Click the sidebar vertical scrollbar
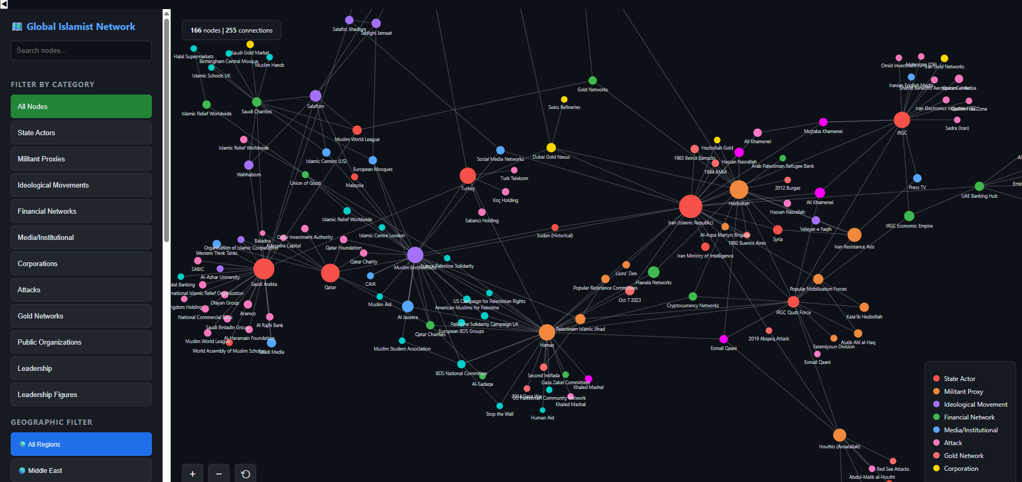The image size is (1022, 482). pyautogui.click(x=166, y=130)
